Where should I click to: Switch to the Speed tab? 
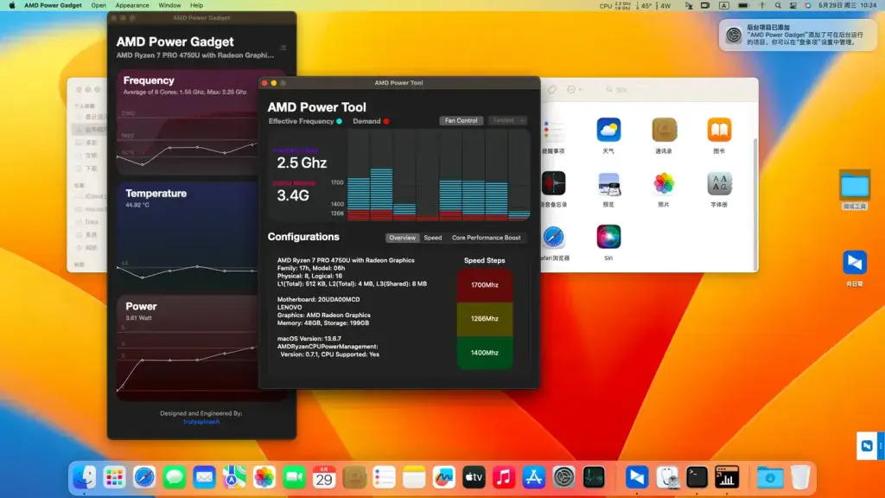point(433,238)
